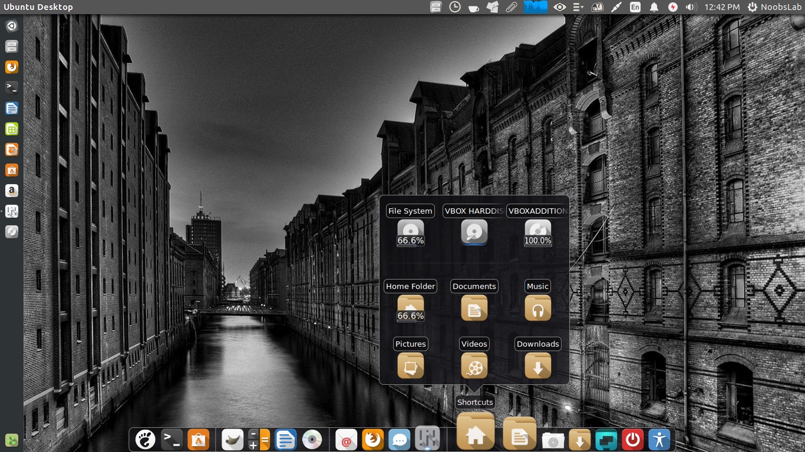
Task: Open the mail app in the dock
Action: [346, 440]
